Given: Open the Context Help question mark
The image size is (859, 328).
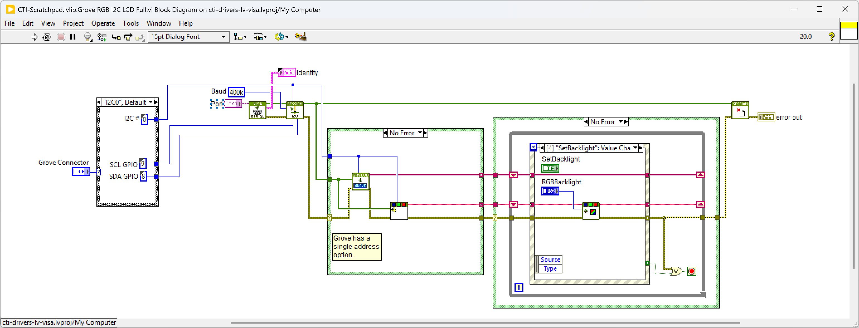Looking at the screenshot, I should click(x=831, y=37).
